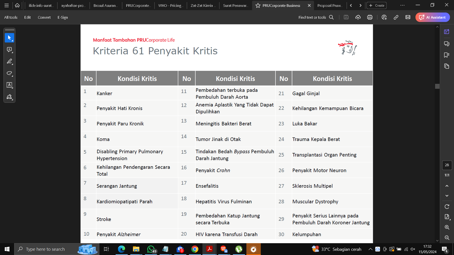The width and height of the screenshot is (454, 255).
Task: Switch to the WHO - Pricing tab
Action: 171,5
